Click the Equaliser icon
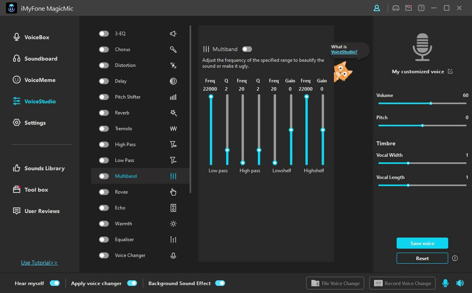This screenshot has width=472, height=293. (173, 240)
